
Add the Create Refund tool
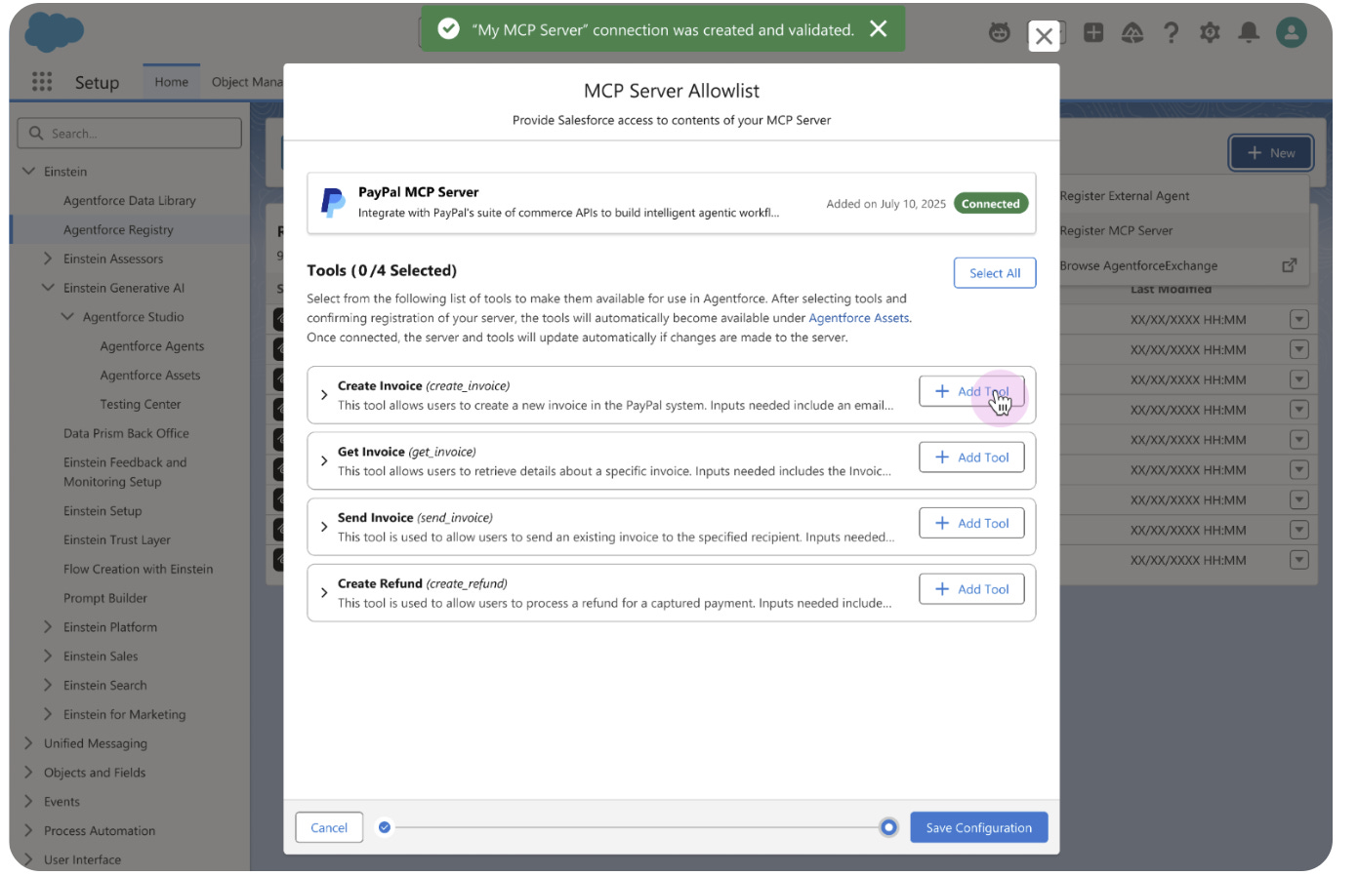(971, 589)
